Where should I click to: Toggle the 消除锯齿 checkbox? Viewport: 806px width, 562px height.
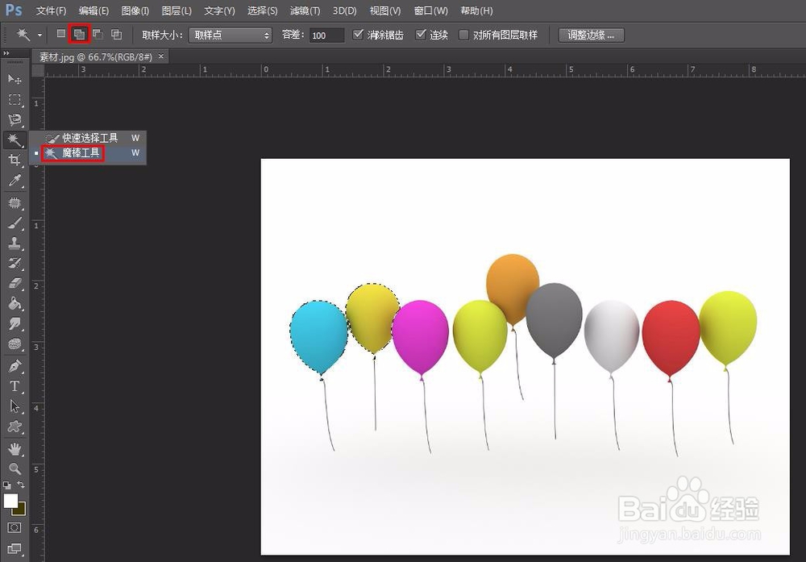359,35
